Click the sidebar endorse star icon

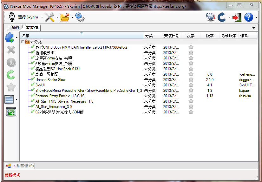pyautogui.click(x=11, y=87)
